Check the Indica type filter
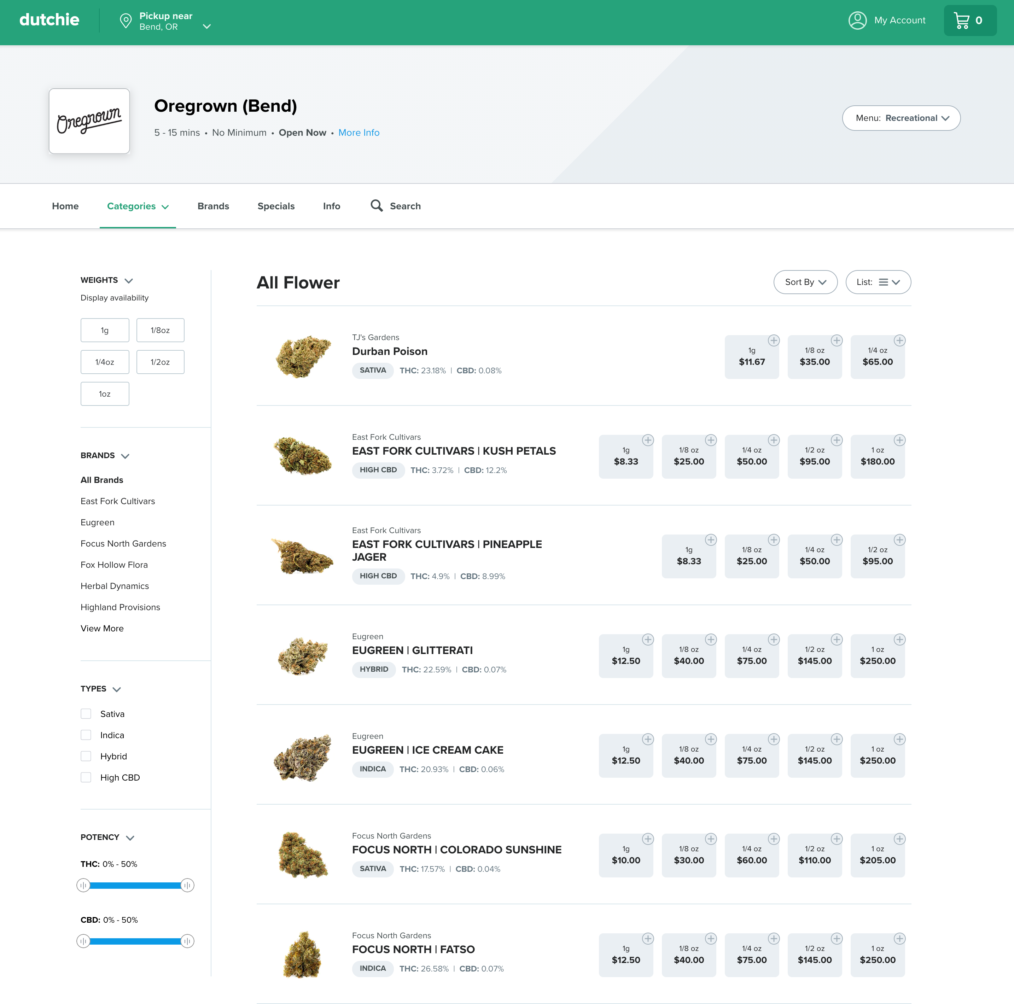 click(86, 735)
